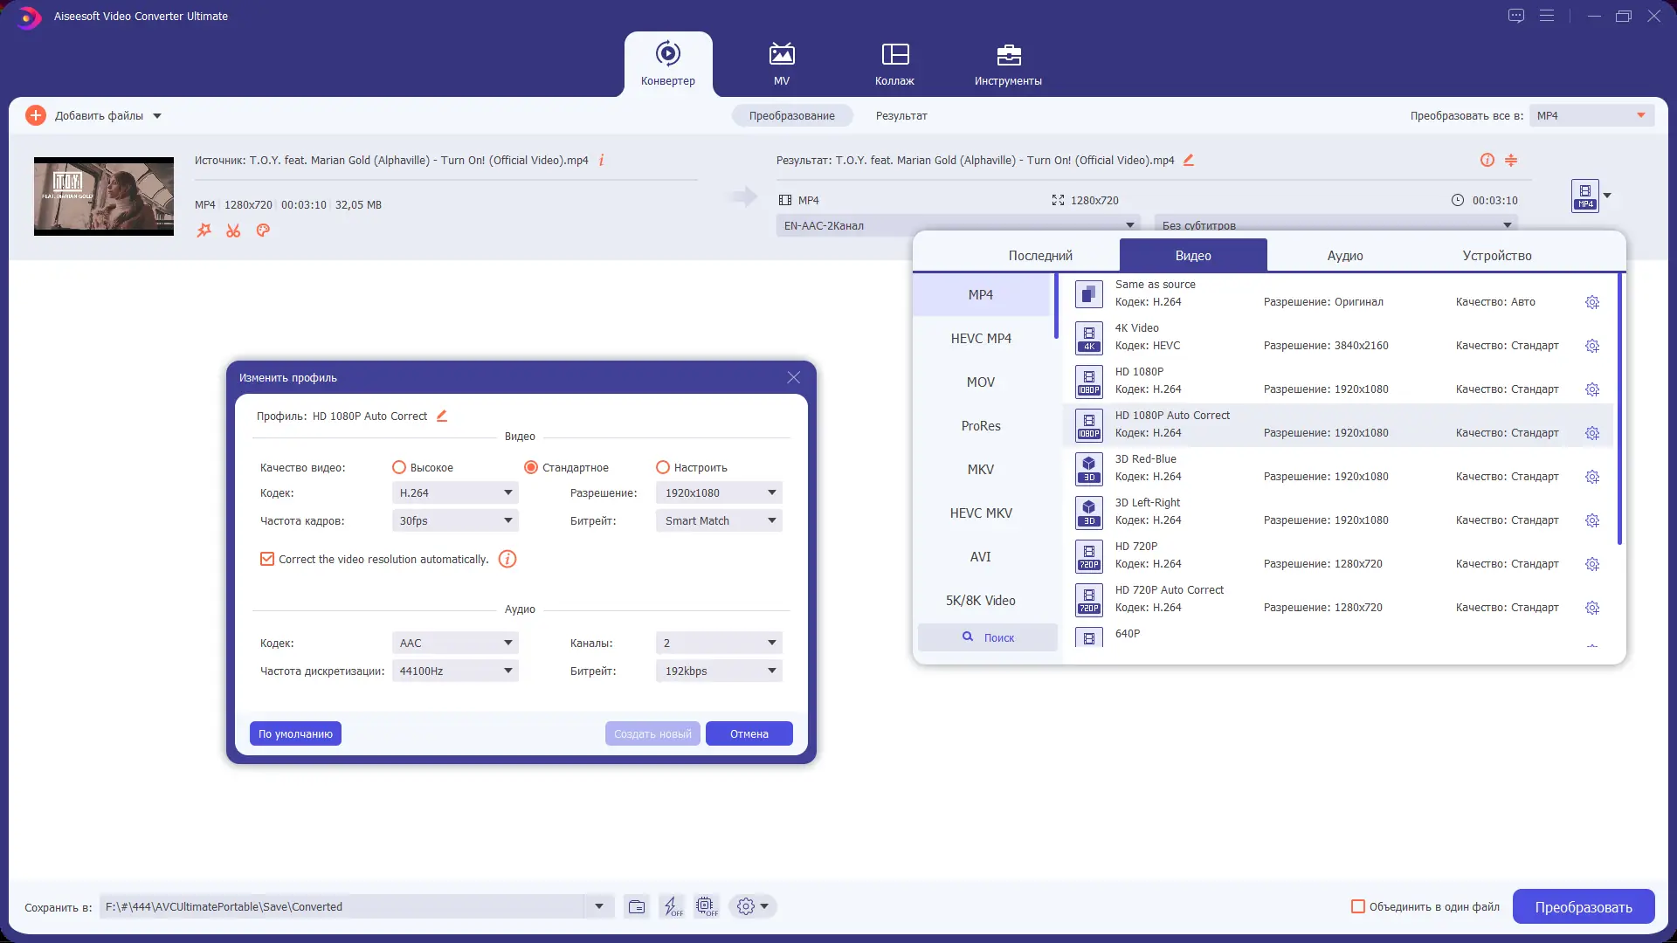Click the source video thumbnail
This screenshot has height=943, width=1677.
tap(104, 196)
